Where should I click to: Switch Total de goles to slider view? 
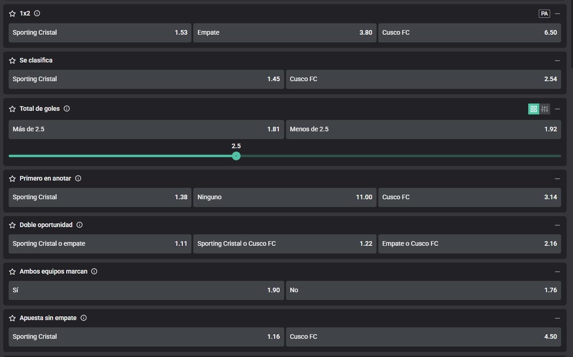coord(545,109)
